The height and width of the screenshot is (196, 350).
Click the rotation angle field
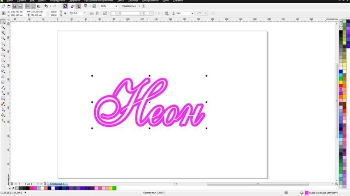click(x=78, y=13)
